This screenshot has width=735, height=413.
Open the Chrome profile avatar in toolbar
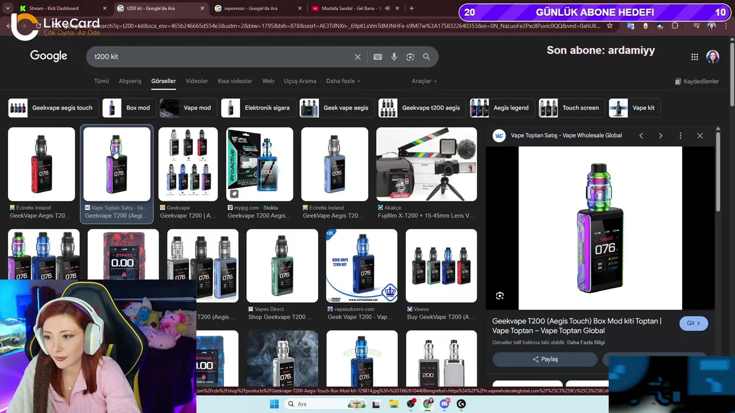click(711, 26)
